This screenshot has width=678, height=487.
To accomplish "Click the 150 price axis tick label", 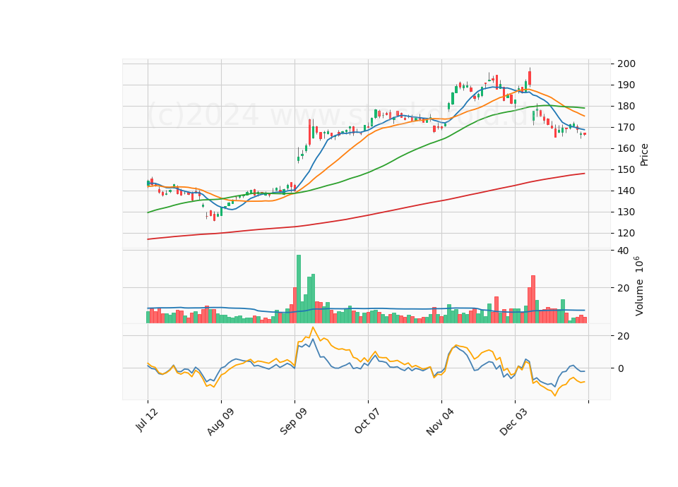I will (x=626, y=170).
